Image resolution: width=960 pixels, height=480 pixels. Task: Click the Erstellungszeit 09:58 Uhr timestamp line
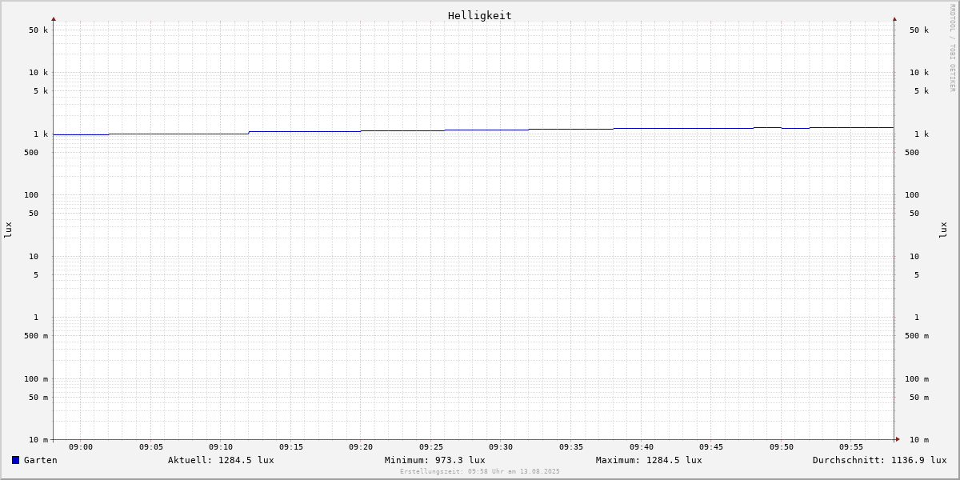coord(480,471)
